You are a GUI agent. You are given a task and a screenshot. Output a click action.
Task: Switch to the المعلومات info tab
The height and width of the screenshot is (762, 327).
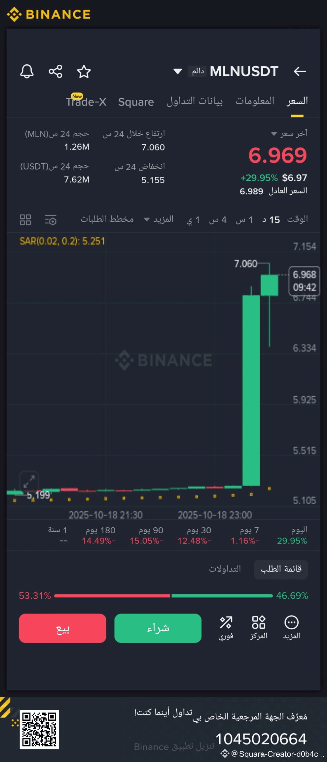pyautogui.click(x=255, y=101)
